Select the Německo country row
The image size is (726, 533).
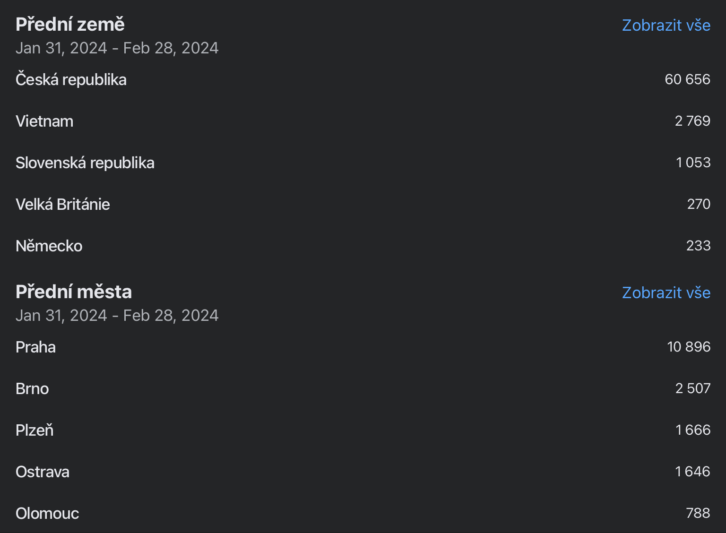pos(363,246)
